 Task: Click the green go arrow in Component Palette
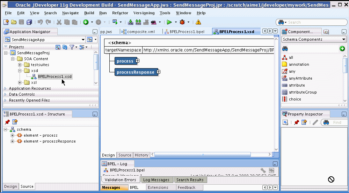[x=342, y=49]
